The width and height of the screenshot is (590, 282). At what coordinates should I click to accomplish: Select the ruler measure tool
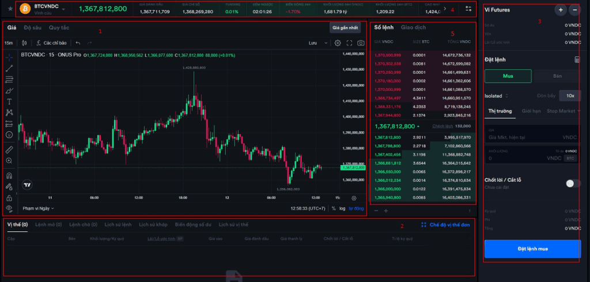[x=9, y=150]
